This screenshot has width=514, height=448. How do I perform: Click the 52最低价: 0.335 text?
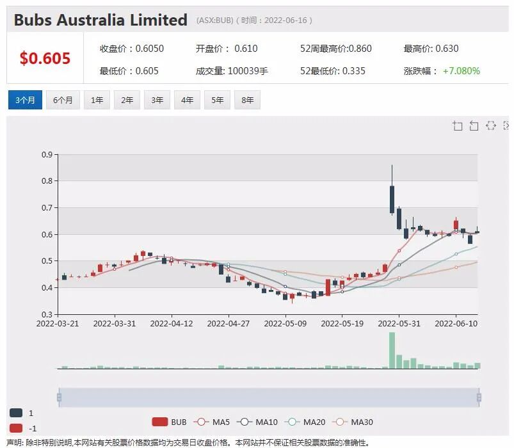pos(333,71)
